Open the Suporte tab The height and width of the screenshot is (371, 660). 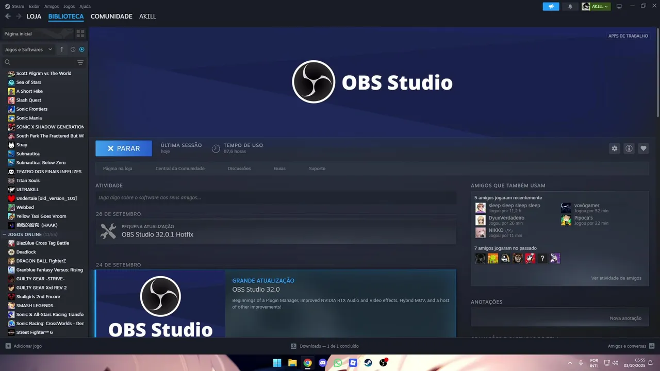317,168
